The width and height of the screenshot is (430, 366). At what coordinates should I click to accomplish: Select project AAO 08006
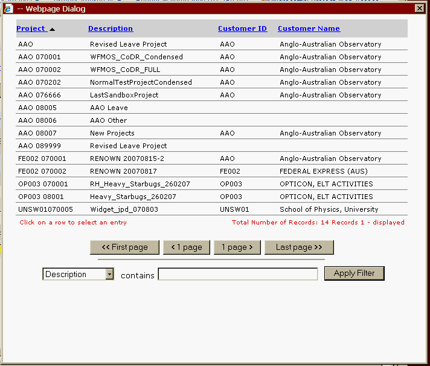pyautogui.click(x=211, y=120)
